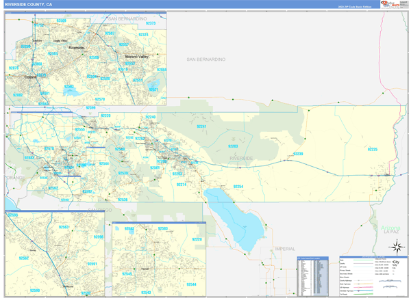Click the Moreno Valley city label
Screen dimensions: 411x298
click(134, 56)
